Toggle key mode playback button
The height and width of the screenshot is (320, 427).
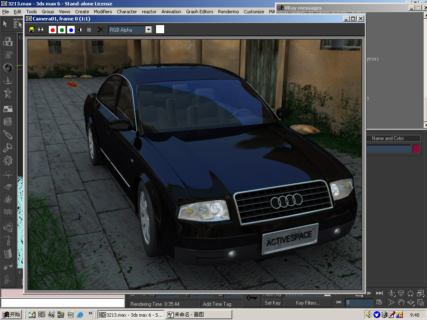coord(339,302)
